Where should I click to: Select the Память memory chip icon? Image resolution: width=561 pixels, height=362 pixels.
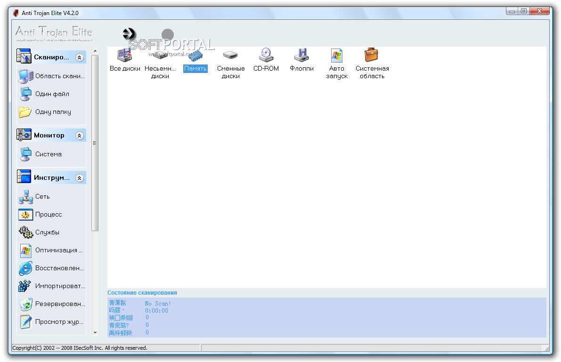(x=195, y=56)
